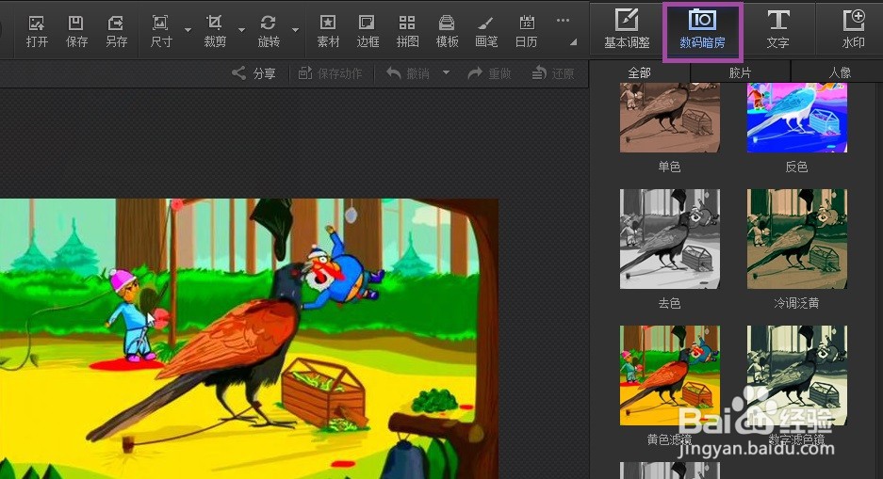Viewport: 883px width, 479px height.
Task: Save the image with 保存
Action: [x=76, y=31]
